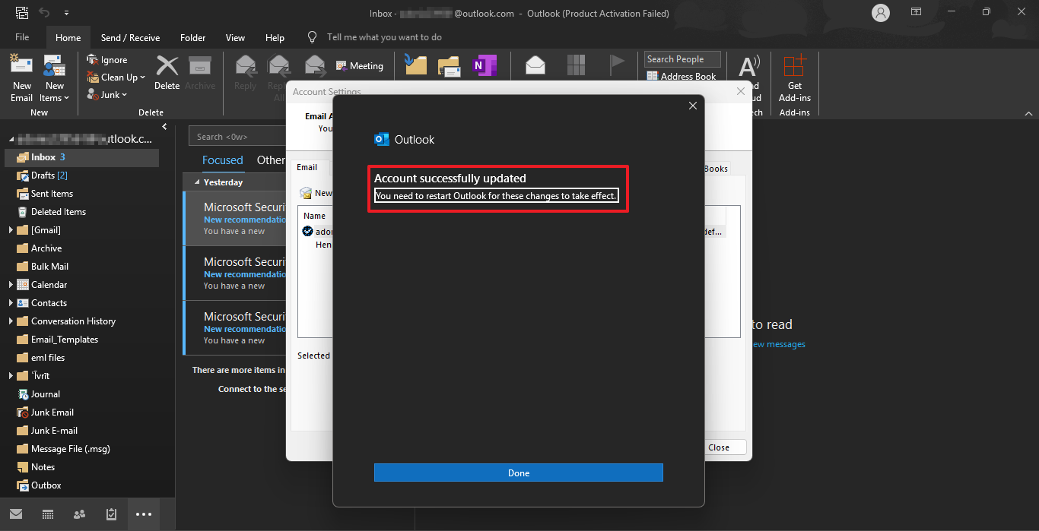The image size is (1039, 531).
Task: Open the Junk dropdown
Action: point(107,95)
